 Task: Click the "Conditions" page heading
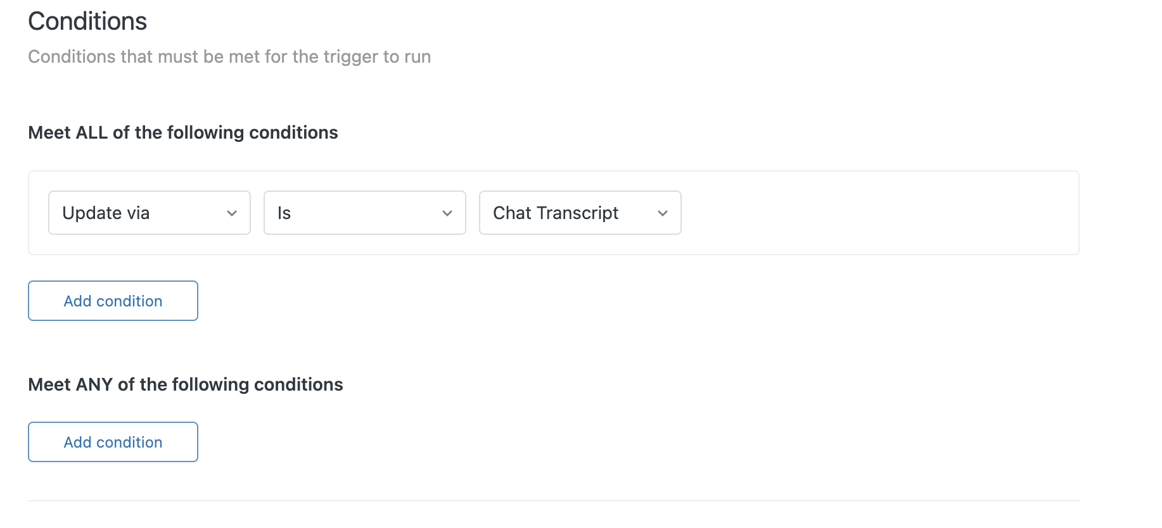point(87,22)
